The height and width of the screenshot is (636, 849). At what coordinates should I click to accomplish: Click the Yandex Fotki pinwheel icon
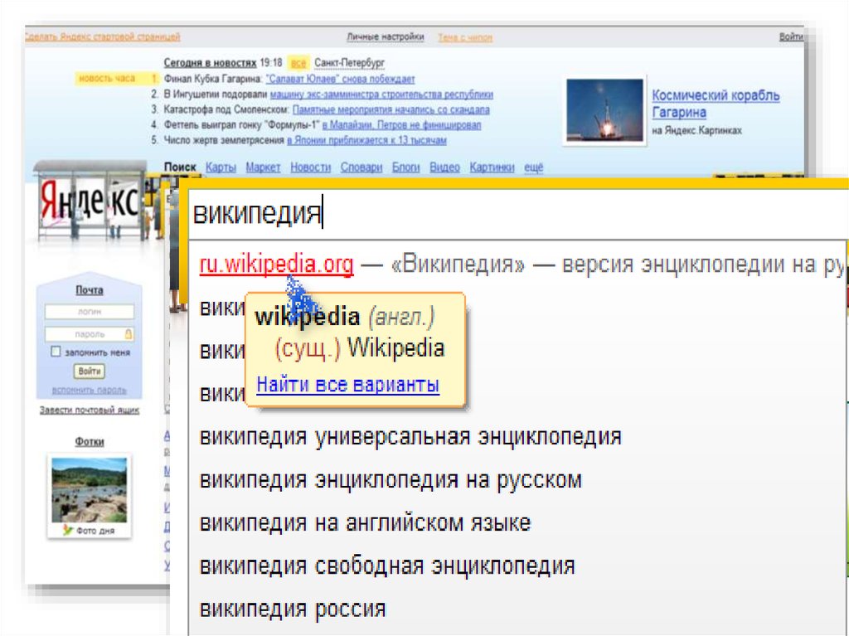tap(68, 529)
